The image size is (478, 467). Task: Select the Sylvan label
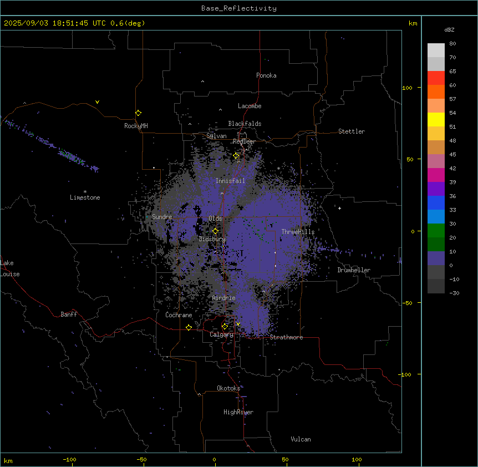coord(216,136)
